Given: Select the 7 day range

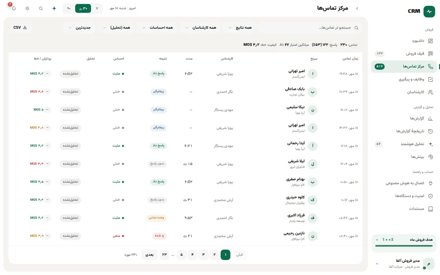Looking at the screenshot, I should [97, 8].
